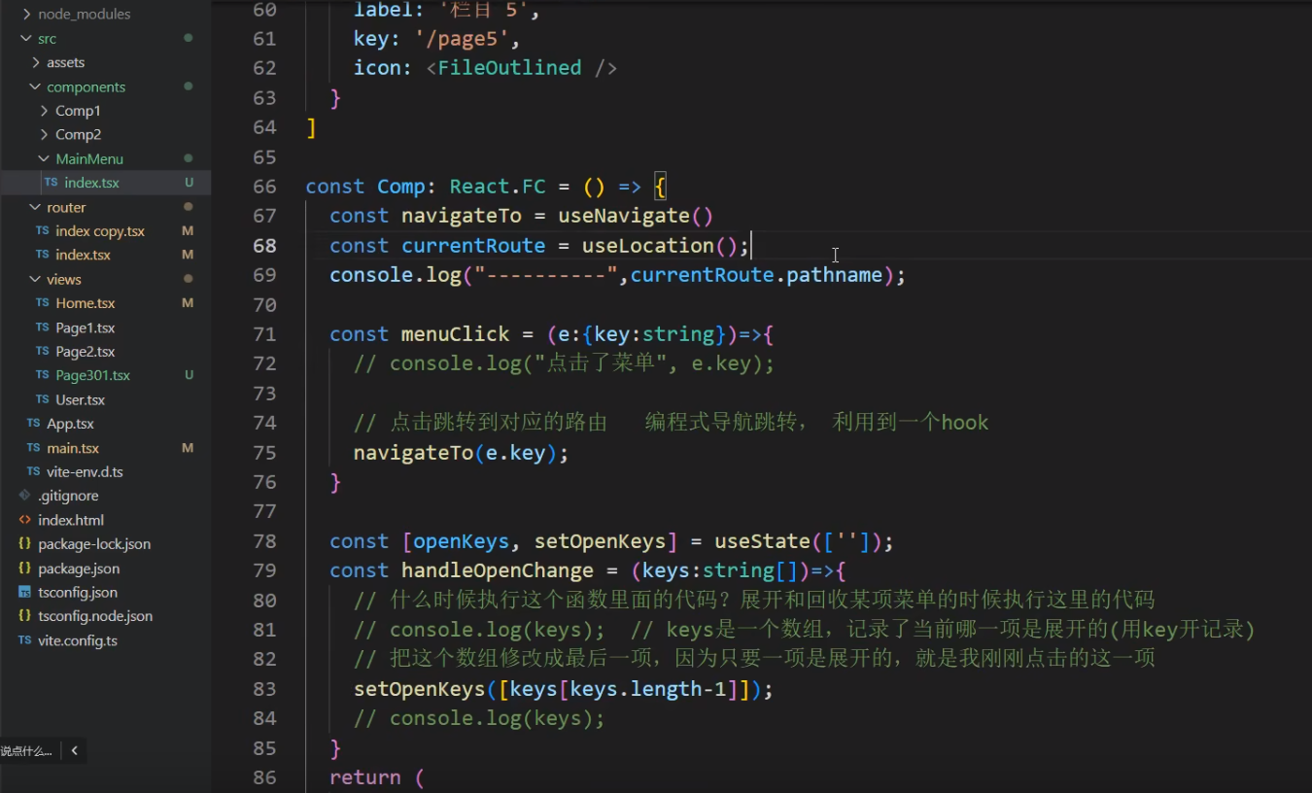1312x793 pixels.
Task: Click the HTML icon beside index.html
Action: click(x=25, y=519)
